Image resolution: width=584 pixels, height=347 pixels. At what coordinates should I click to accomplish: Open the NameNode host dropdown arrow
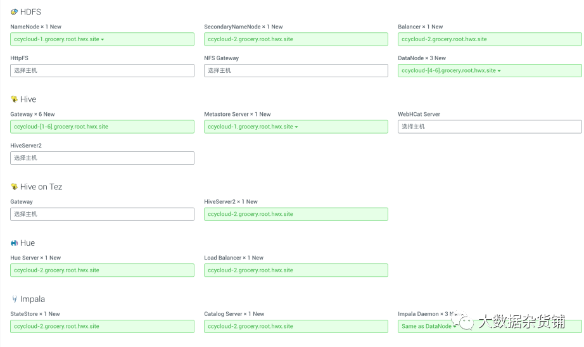point(103,39)
